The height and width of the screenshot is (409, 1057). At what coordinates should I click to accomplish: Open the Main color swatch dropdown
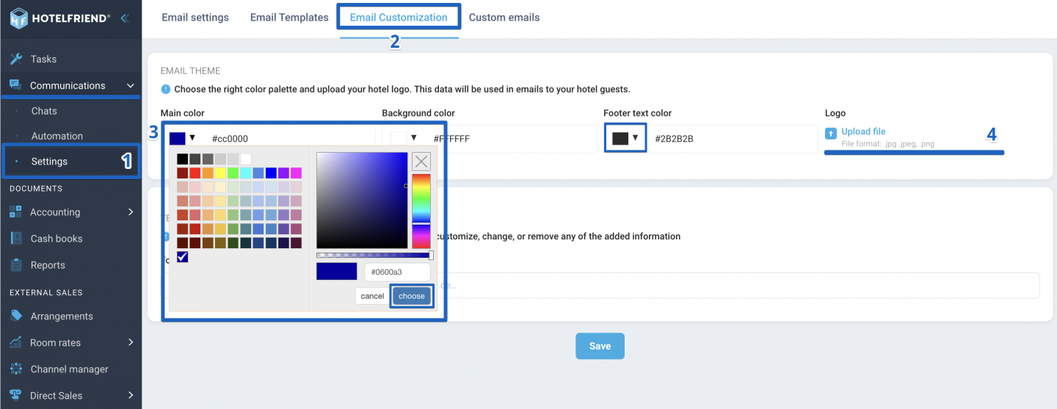183,138
